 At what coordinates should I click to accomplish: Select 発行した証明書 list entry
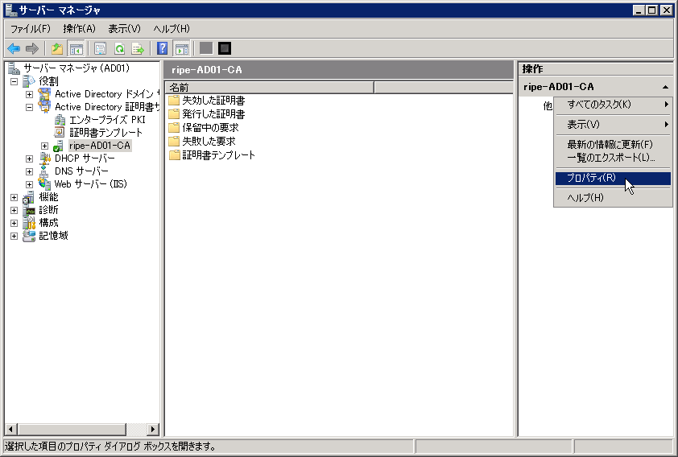pyautogui.click(x=213, y=114)
